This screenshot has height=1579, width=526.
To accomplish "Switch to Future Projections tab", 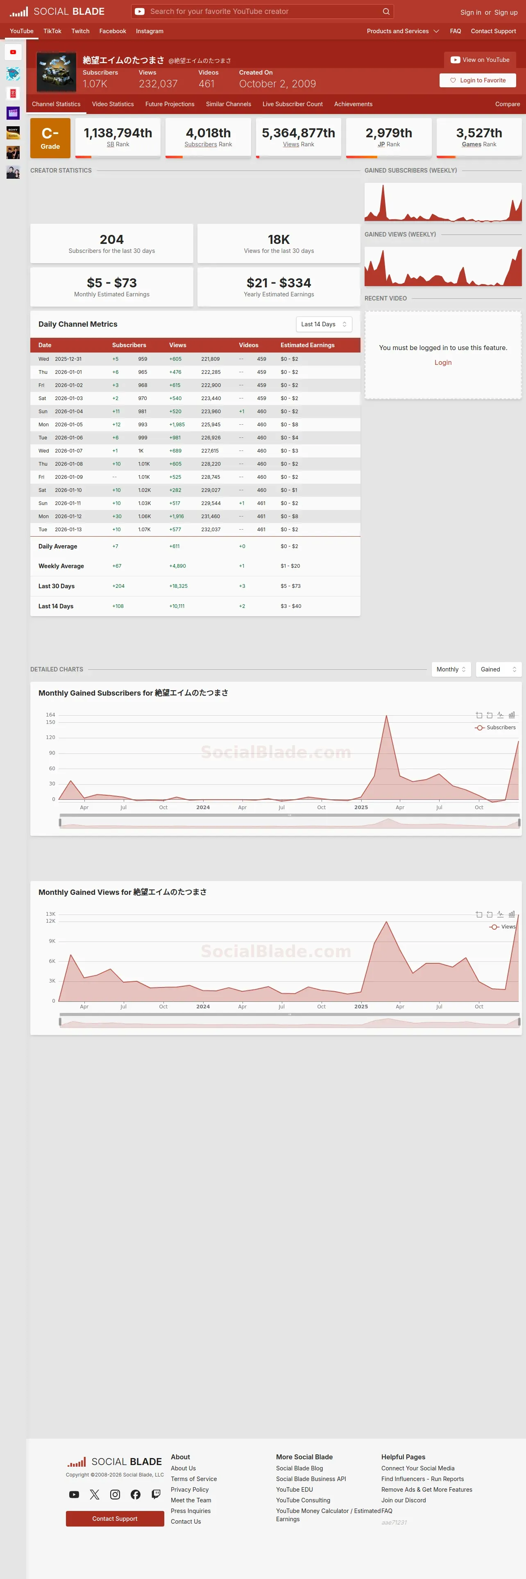I will point(170,104).
